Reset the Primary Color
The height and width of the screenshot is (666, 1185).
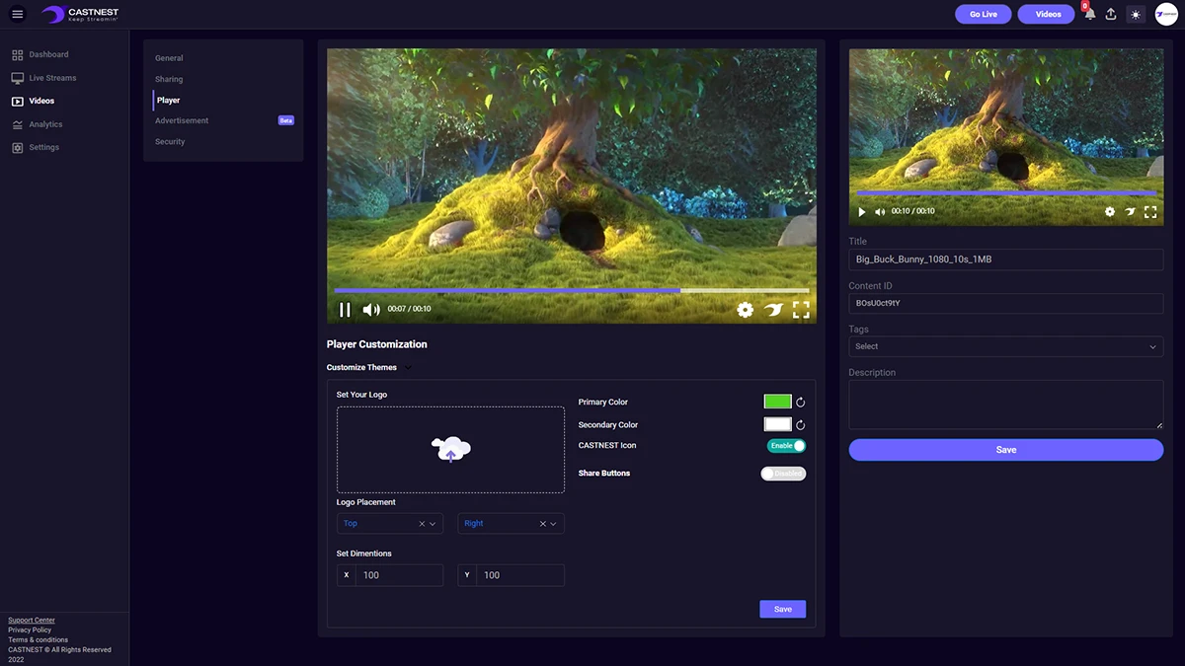tap(801, 403)
